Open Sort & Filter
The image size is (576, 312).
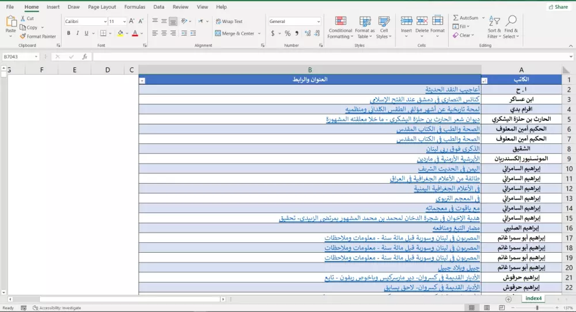[494, 28]
